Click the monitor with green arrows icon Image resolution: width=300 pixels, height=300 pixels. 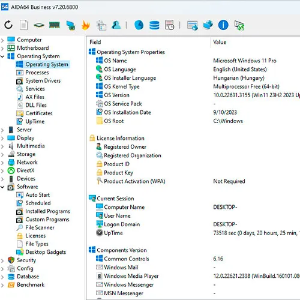click(239, 25)
